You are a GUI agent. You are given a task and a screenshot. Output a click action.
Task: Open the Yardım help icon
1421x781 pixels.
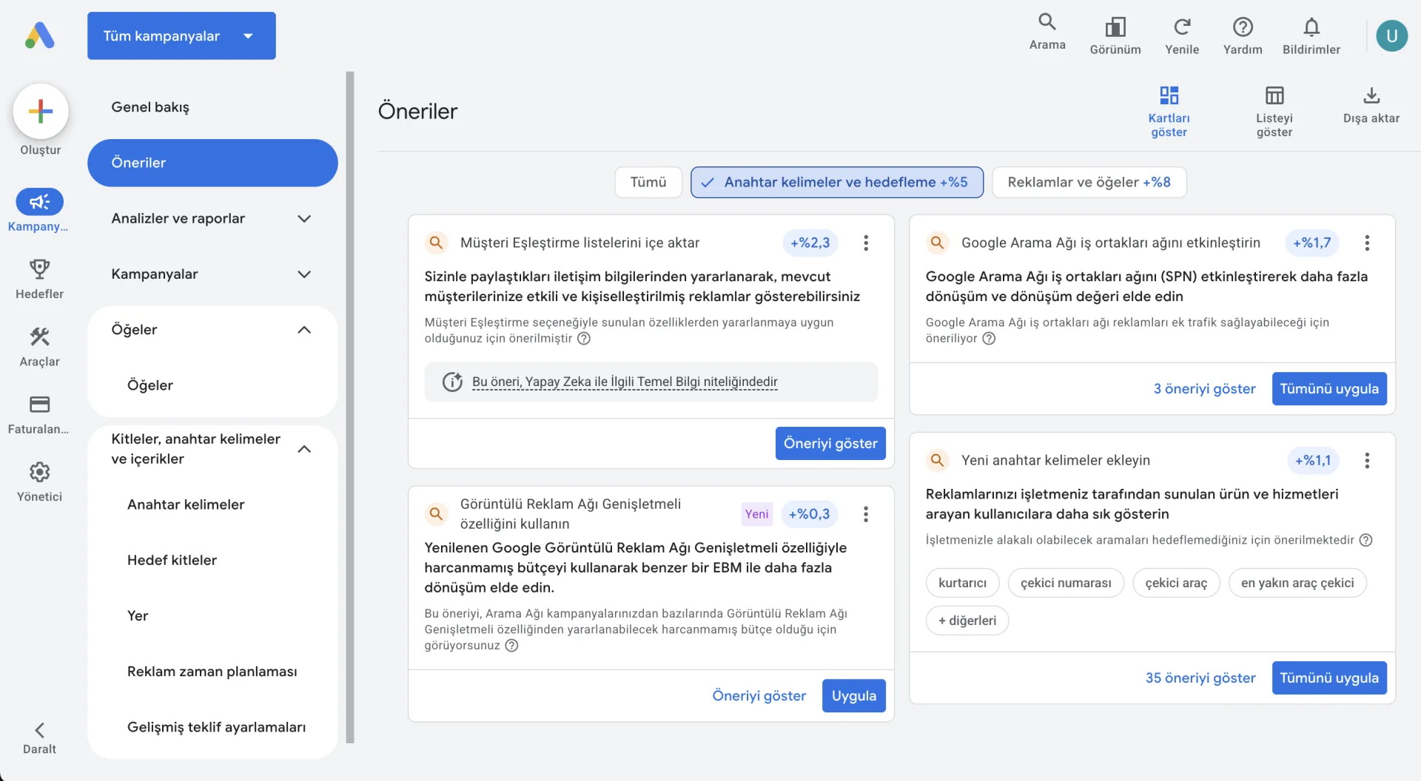pyautogui.click(x=1242, y=27)
